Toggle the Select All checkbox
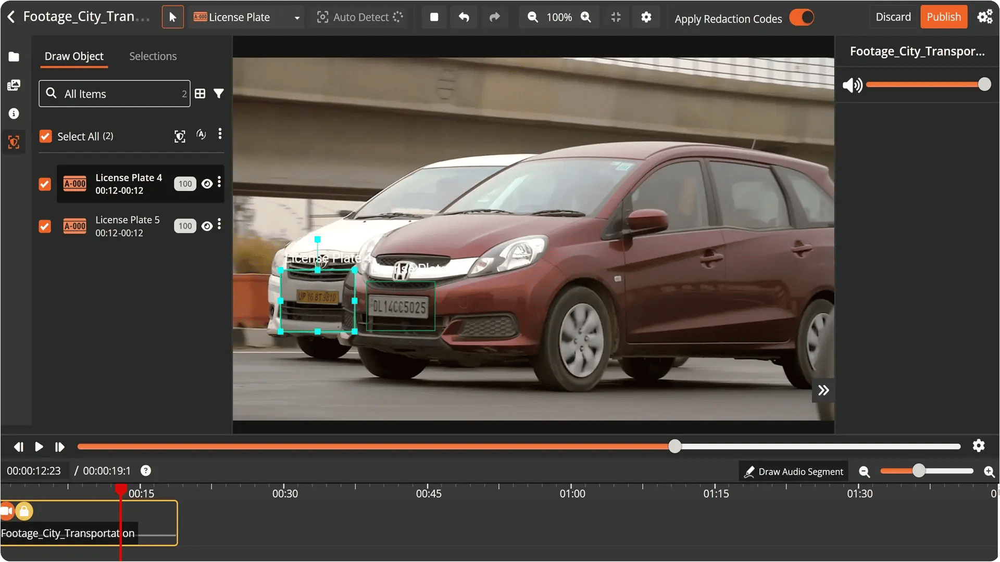Screen dimensions: 1000x562 (45, 136)
